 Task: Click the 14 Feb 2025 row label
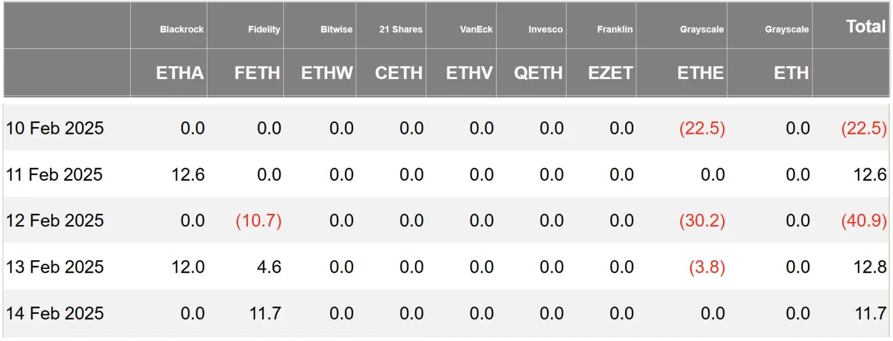pos(55,313)
